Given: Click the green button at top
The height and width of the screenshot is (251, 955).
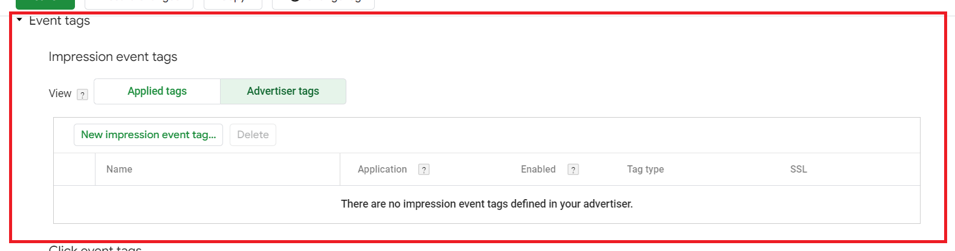Looking at the screenshot, I should tap(45, 4).
